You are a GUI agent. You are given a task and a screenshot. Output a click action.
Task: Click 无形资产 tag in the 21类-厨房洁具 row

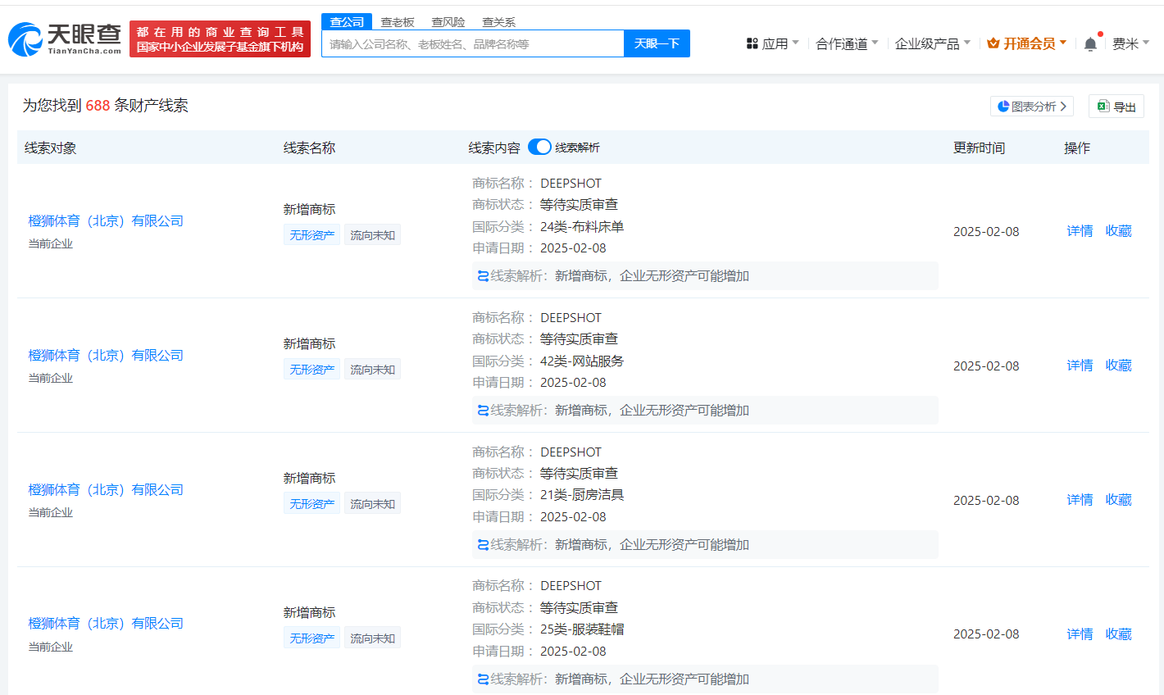311,504
